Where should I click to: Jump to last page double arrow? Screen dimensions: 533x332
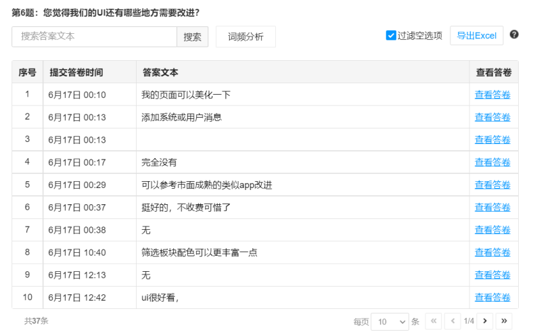(x=504, y=321)
